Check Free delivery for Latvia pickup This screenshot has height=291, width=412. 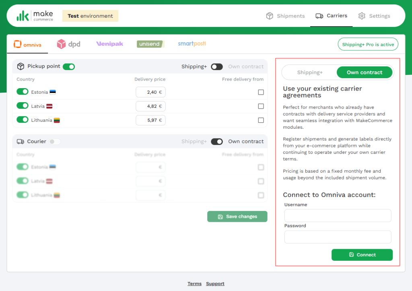click(261, 106)
